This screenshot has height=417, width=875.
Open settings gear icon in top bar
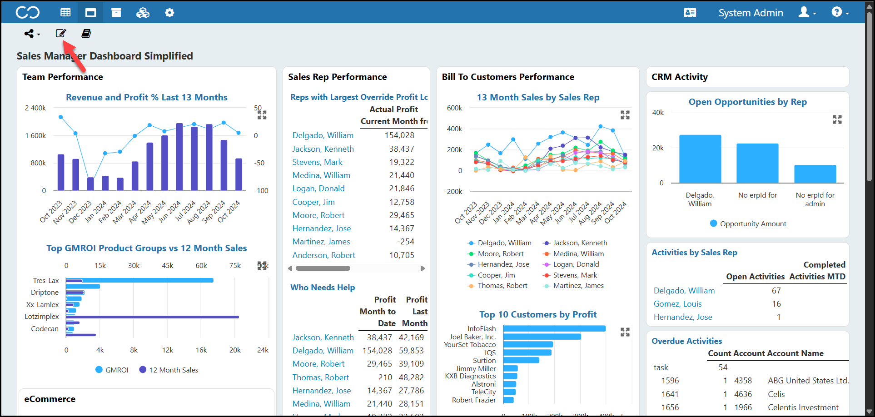point(169,13)
